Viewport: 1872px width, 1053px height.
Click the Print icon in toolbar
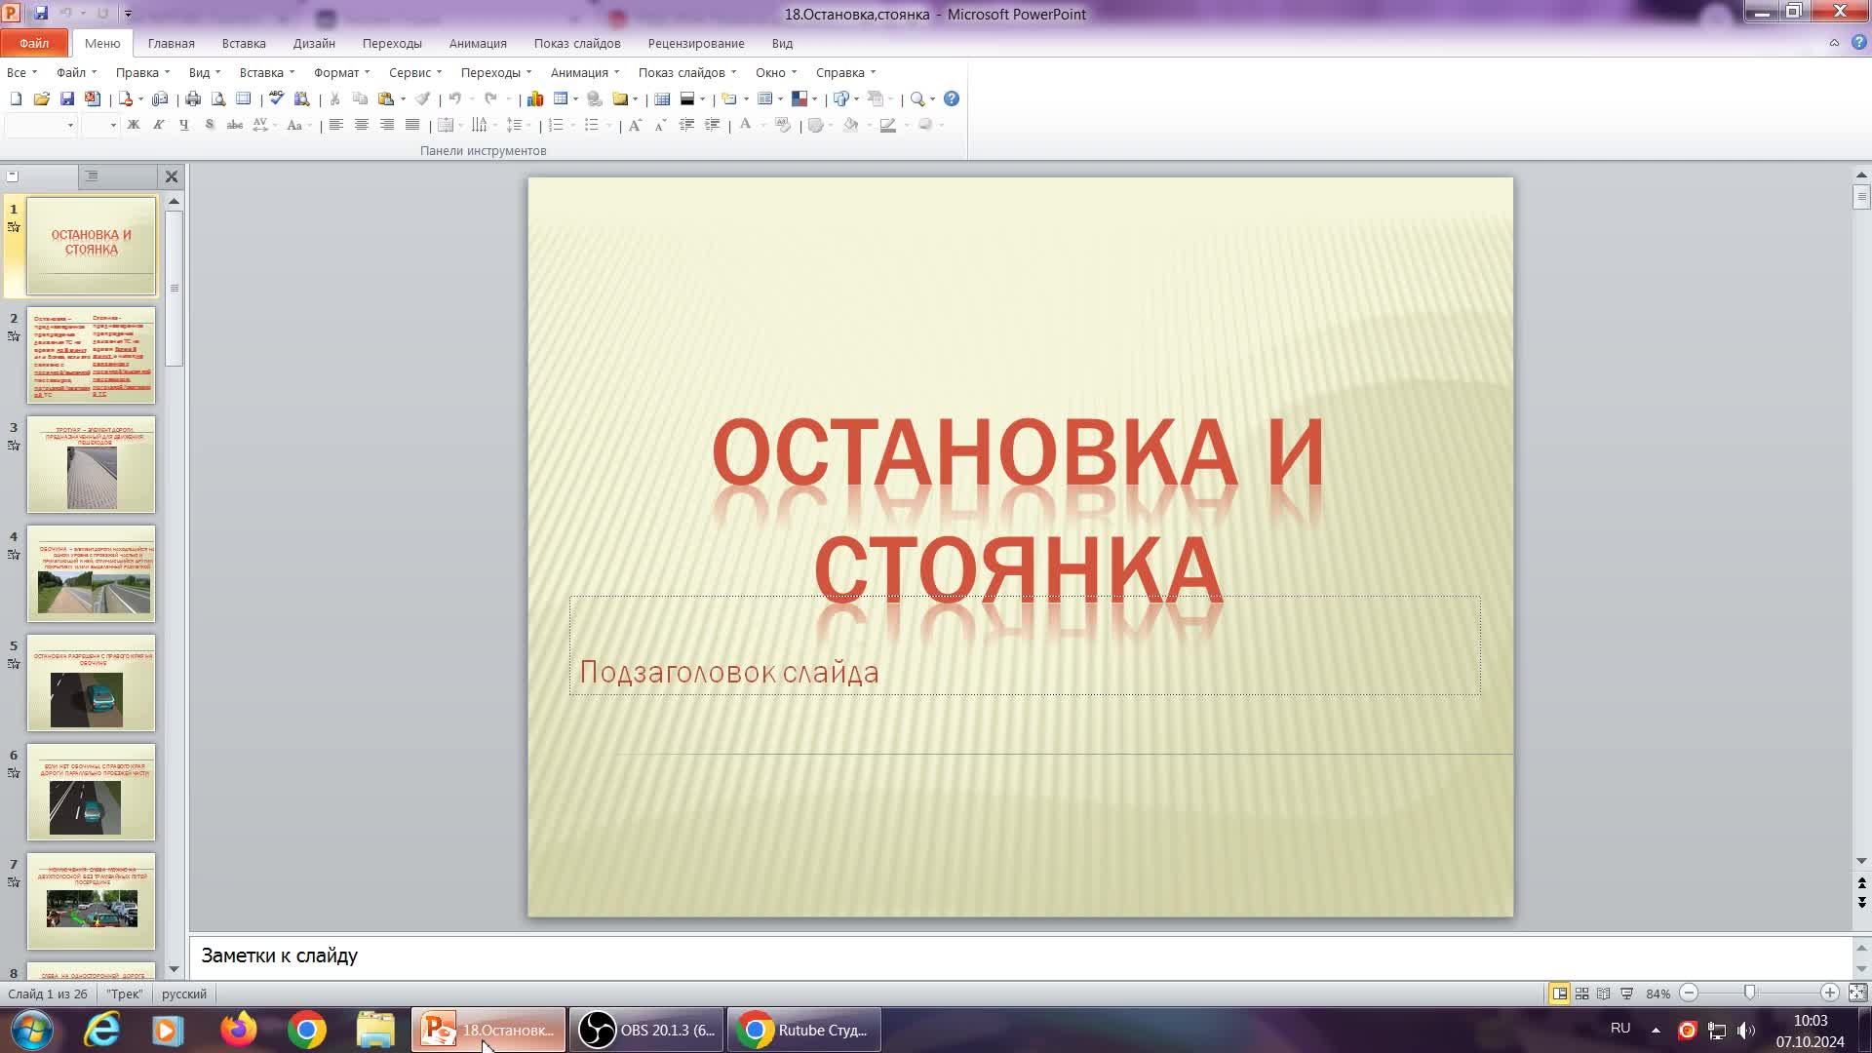pos(193,98)
